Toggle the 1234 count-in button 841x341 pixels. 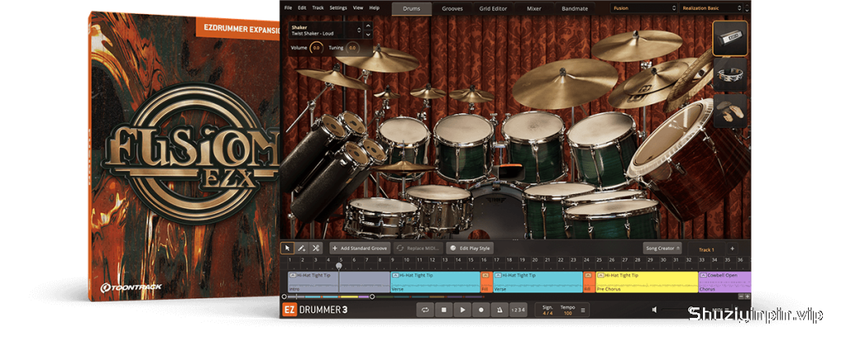(518, 309)
